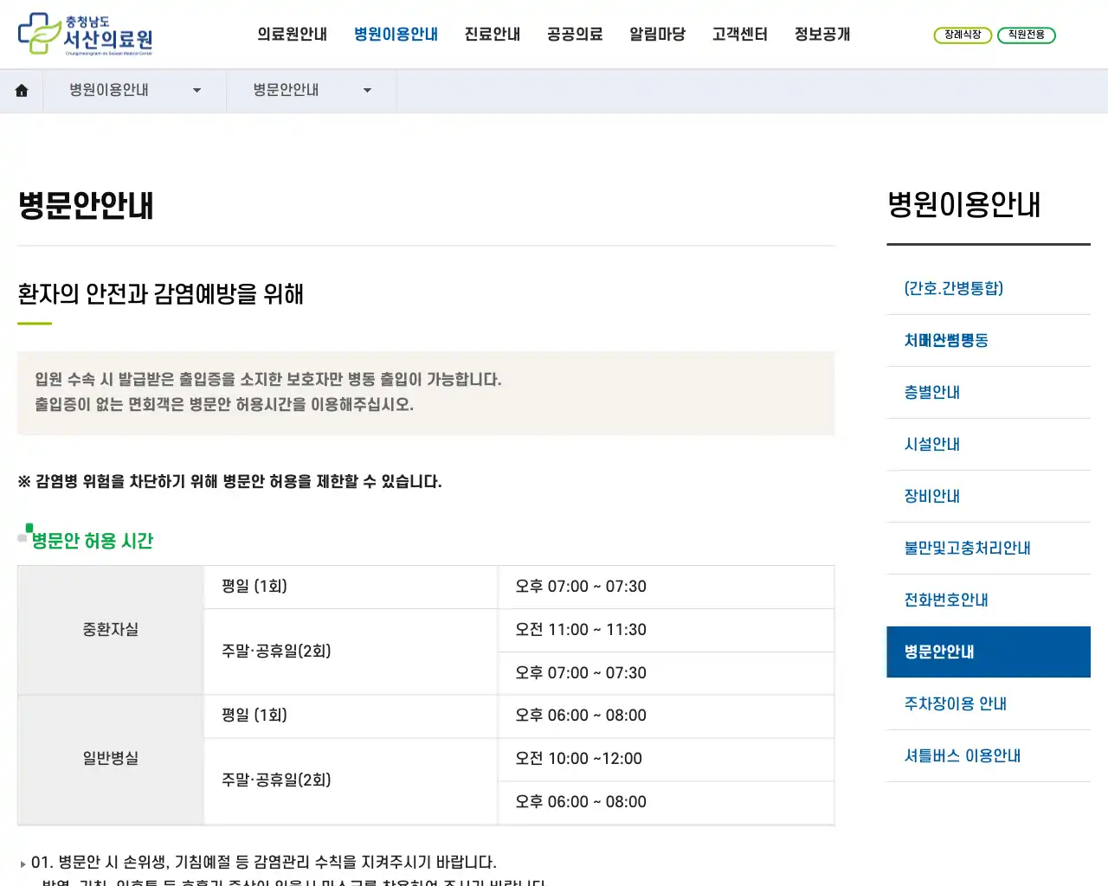
Task: Open the 고객센터 menu
Action: [x=740, y=35]
